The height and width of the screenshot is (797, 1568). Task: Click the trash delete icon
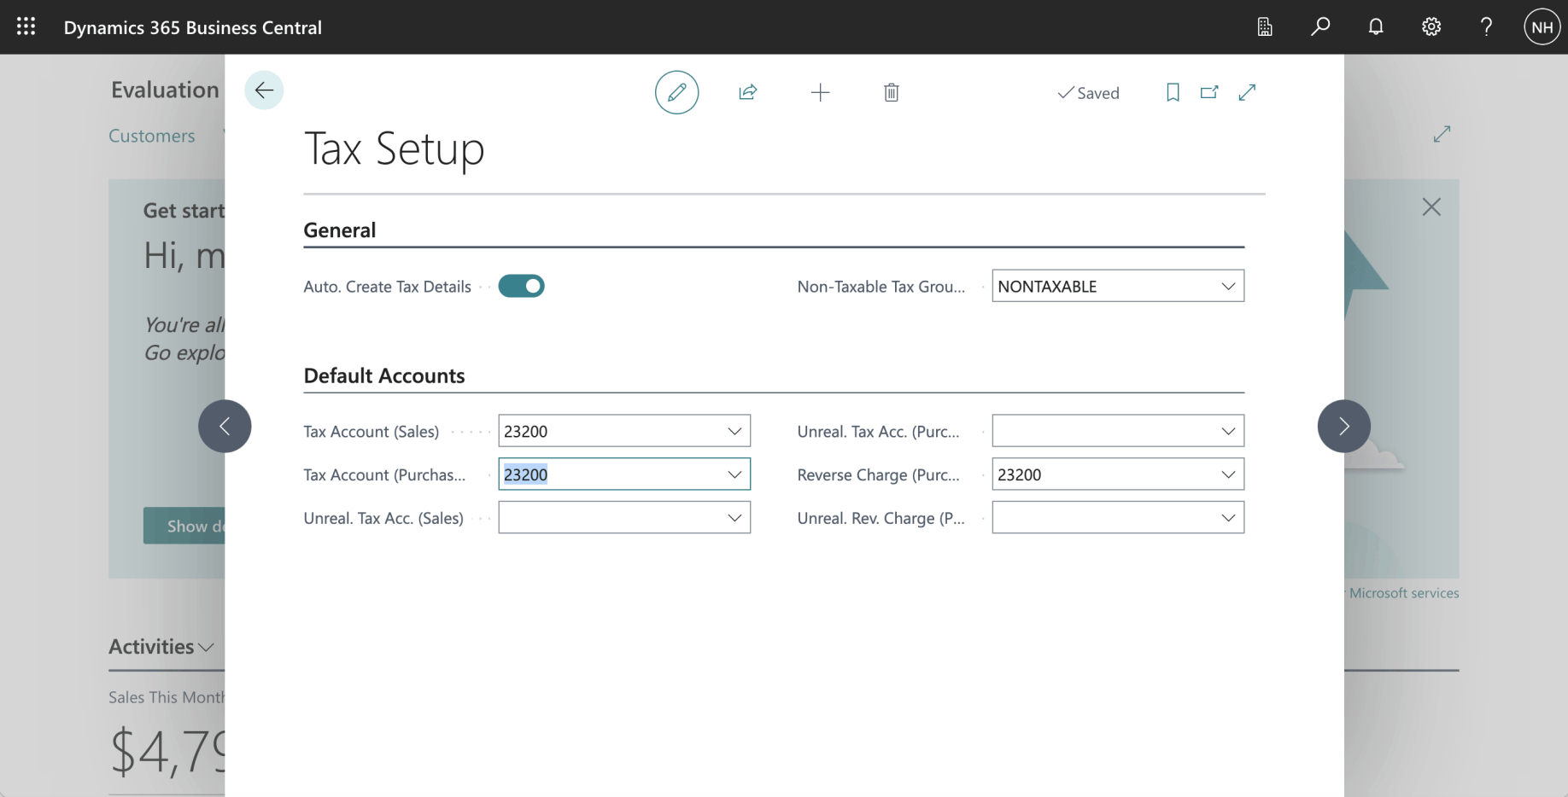pos(891,92)
